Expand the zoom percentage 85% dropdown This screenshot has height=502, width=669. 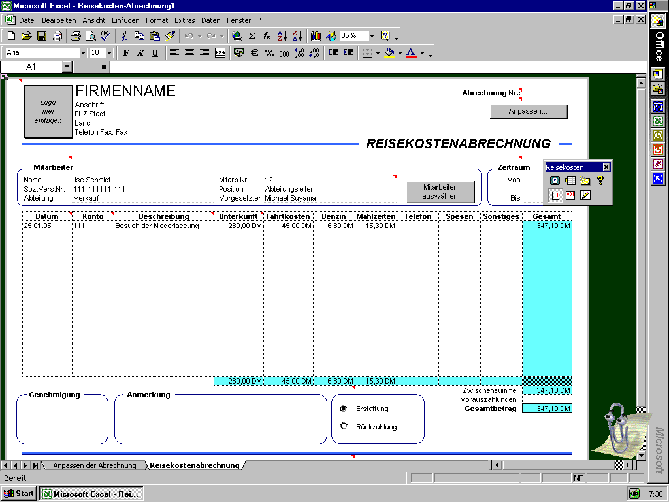pos(372,36)
